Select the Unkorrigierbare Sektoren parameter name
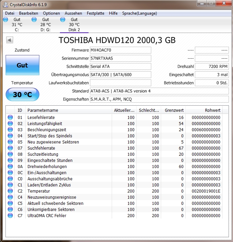The height and width of the screenshot is (242, 233). (x=51, y=209)
